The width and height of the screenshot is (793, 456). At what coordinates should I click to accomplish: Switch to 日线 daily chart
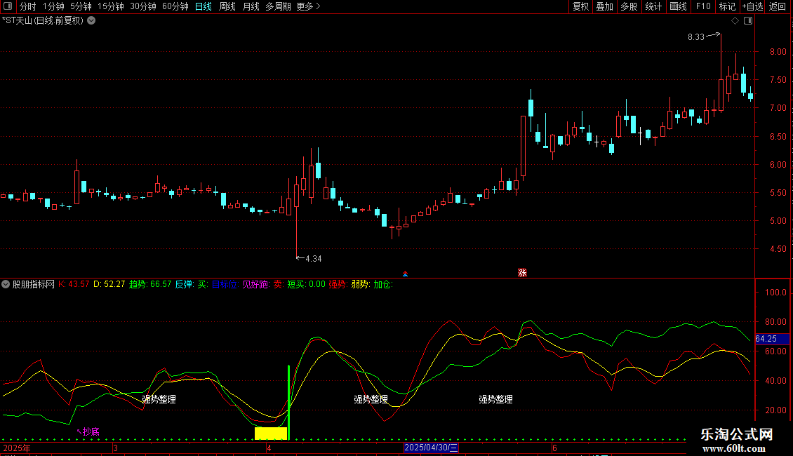click(204, 6)
